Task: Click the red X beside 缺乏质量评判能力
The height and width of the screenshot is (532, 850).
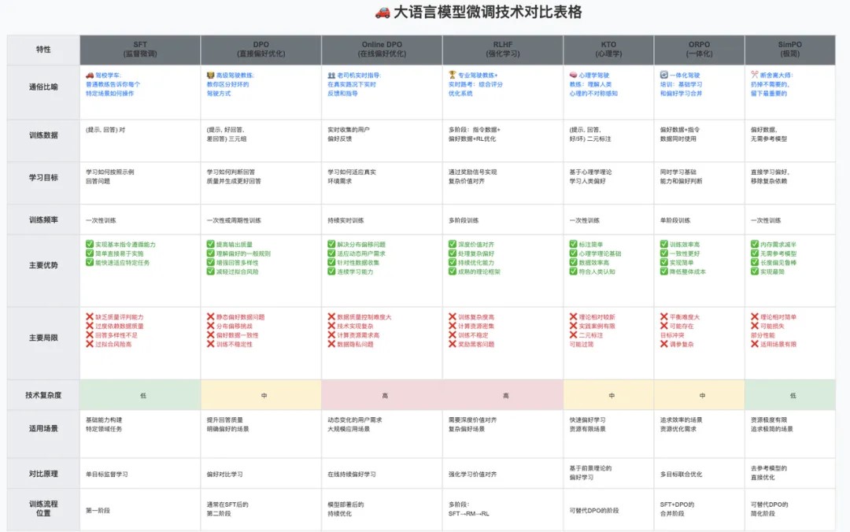Action: click(90, 316)
